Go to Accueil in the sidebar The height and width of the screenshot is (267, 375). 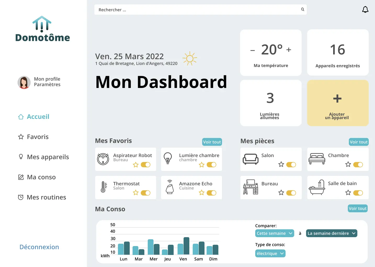coord(34,117)
